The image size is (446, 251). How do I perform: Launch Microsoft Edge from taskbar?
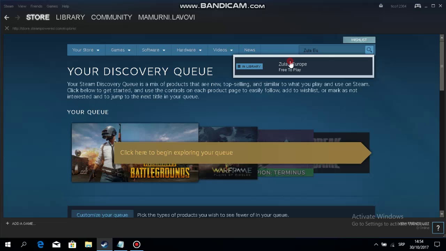(x=40, y=244)
